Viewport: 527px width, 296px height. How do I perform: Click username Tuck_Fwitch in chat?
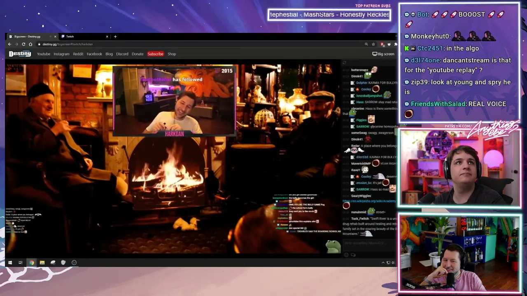pos(360,219)
